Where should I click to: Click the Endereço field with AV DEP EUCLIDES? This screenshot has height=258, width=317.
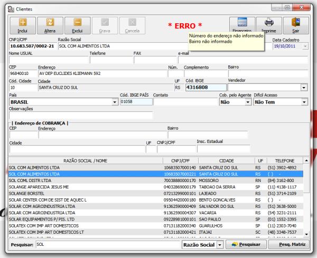click(x=102, y=73)
